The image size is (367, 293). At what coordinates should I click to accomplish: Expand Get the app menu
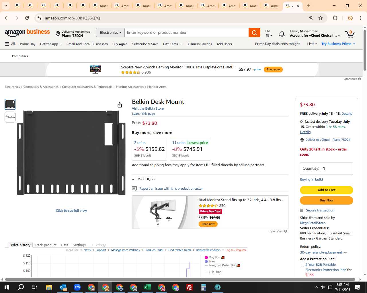[51, 44]
